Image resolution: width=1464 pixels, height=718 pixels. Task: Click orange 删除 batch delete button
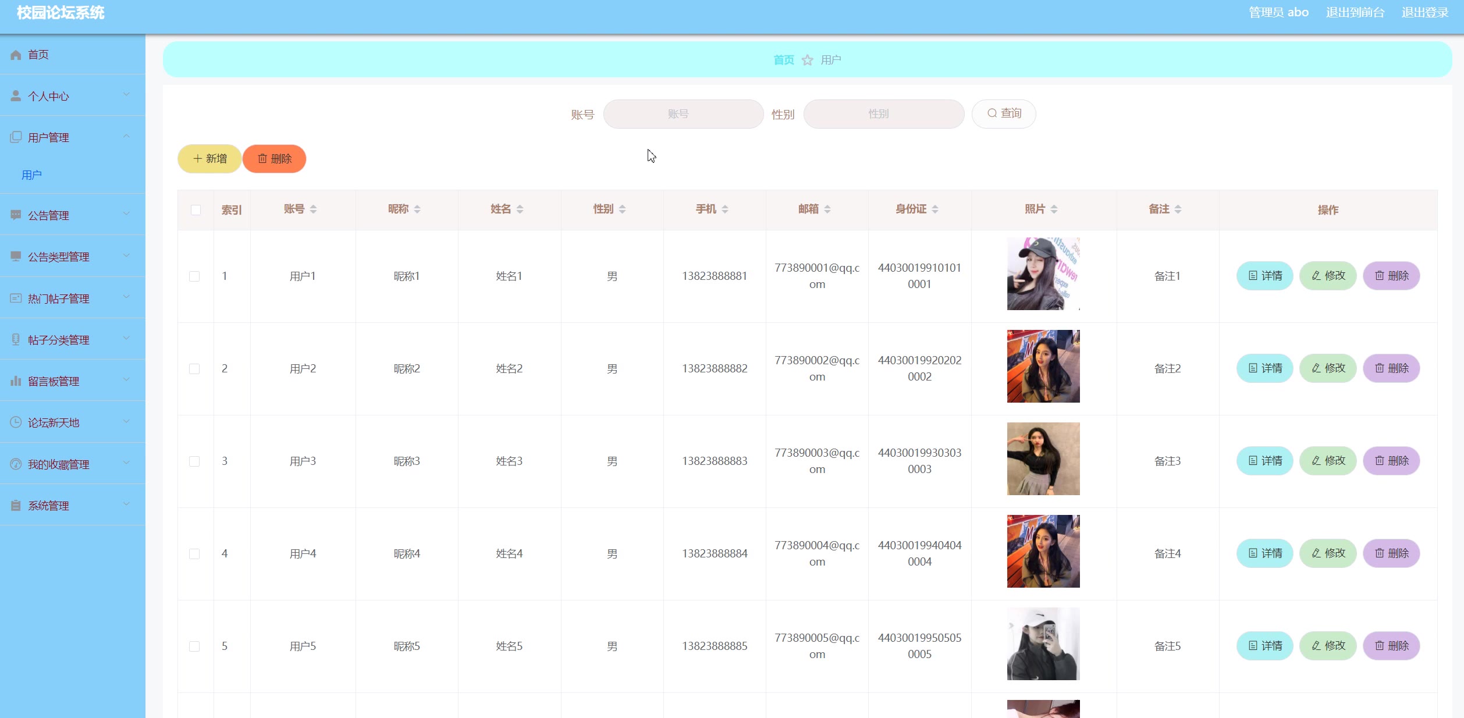[274, 159]
